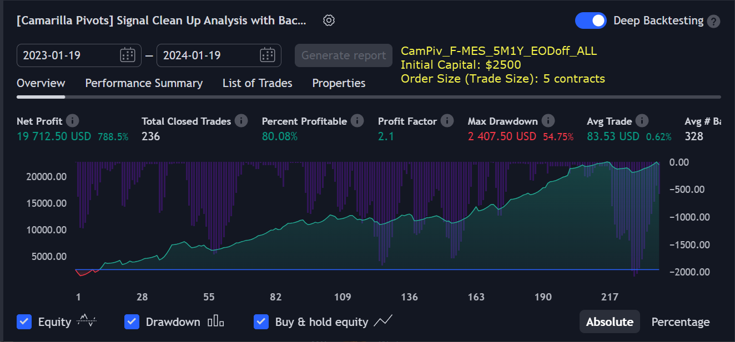Open calendar picker for end date 2024-01-19
This screenshot has width=735, height=342.
coord(268,55)
